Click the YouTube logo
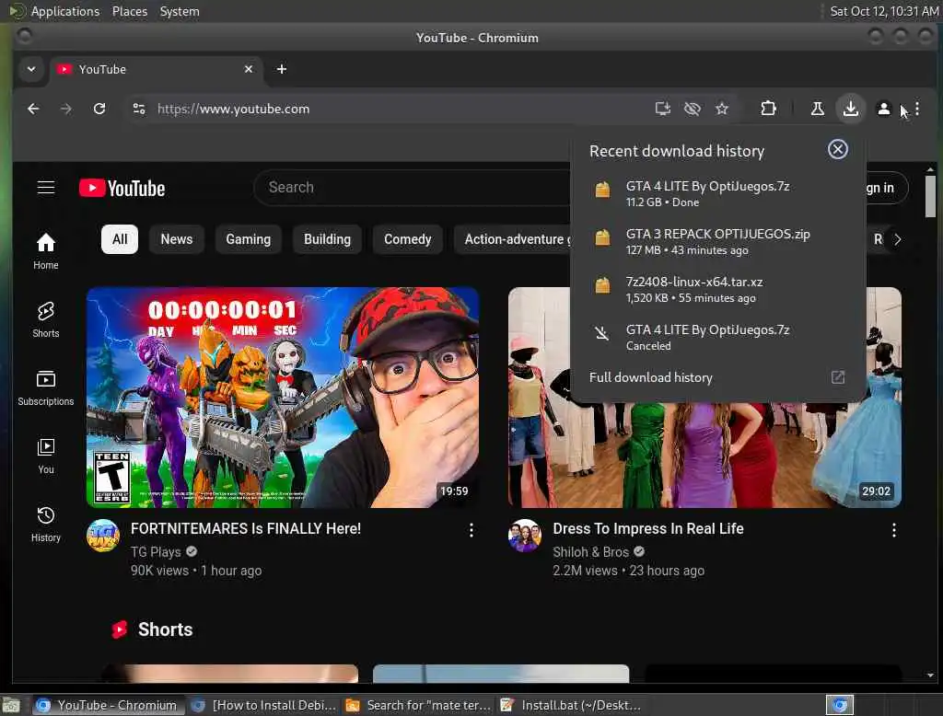 coord(122,188)
